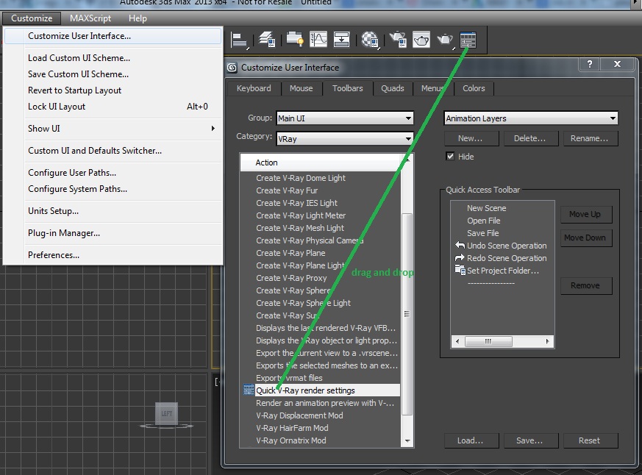Toggle the Hide checkbox

click(450, 157)
